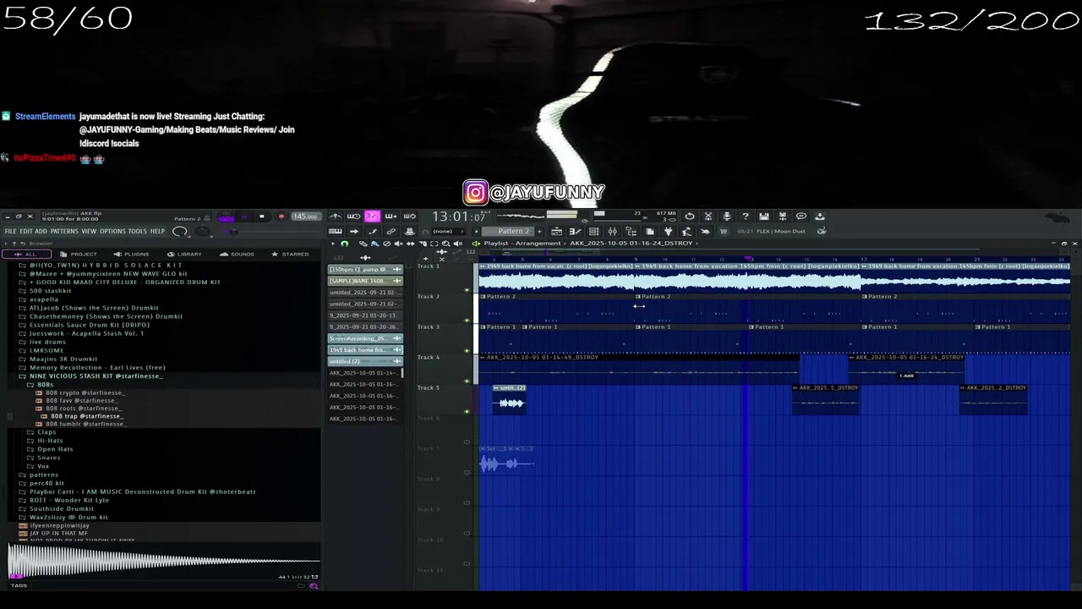This screenshot has width=1082, height=609.
Task: Open the FILE menu
Action: click(10, 231)
